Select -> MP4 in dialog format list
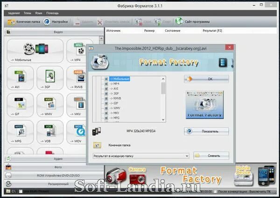The image size is (280, 198). [x=114, y=84]
